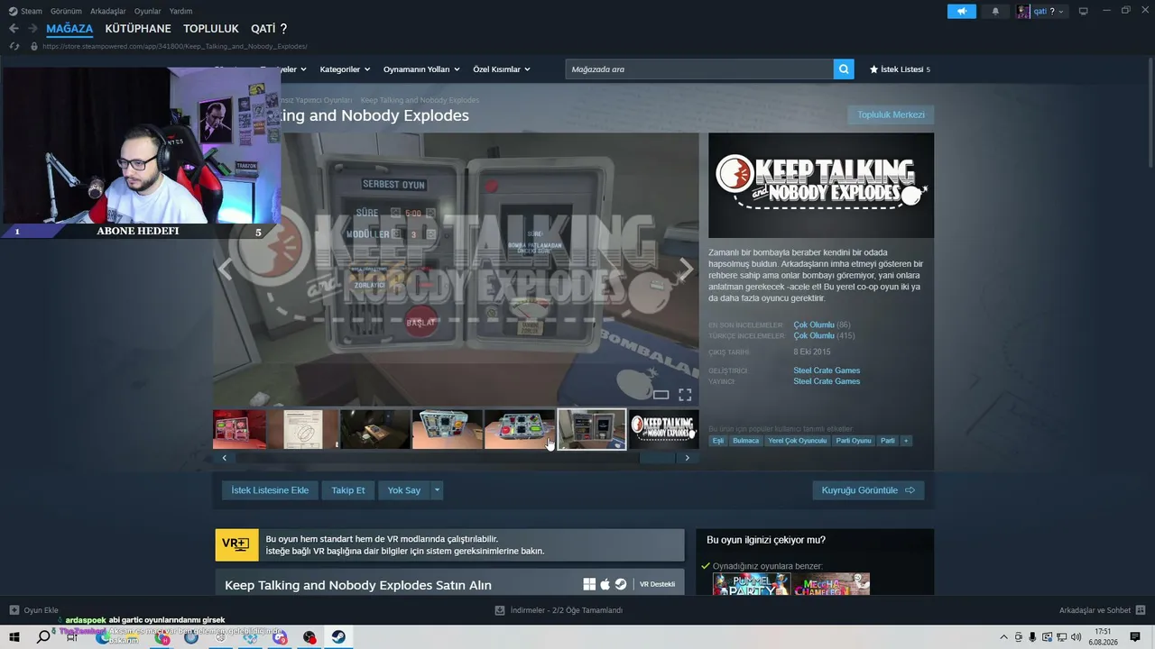
Task: Click the Yok Say button
Action: point(404,490)
